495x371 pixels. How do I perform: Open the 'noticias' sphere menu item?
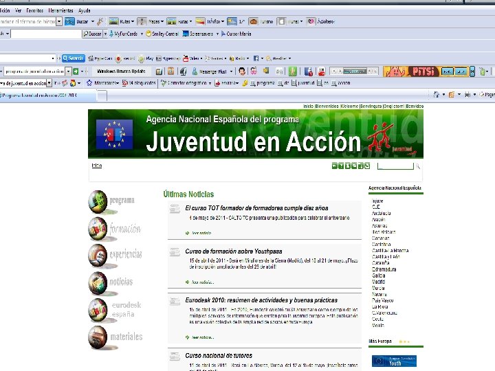click(x=111, y=282)
